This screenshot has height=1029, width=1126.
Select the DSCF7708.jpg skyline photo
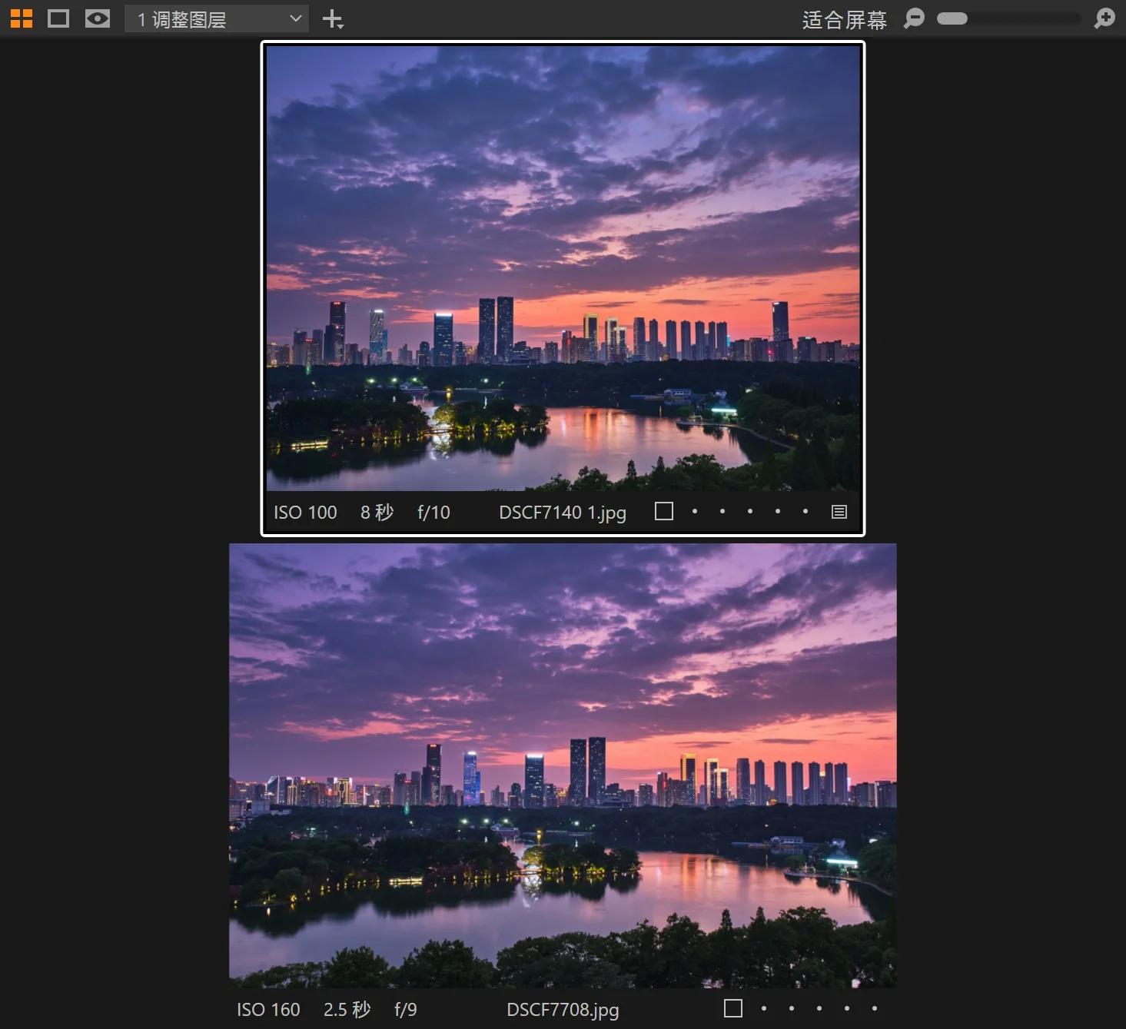pyautogui.click(x=563, y=765)
